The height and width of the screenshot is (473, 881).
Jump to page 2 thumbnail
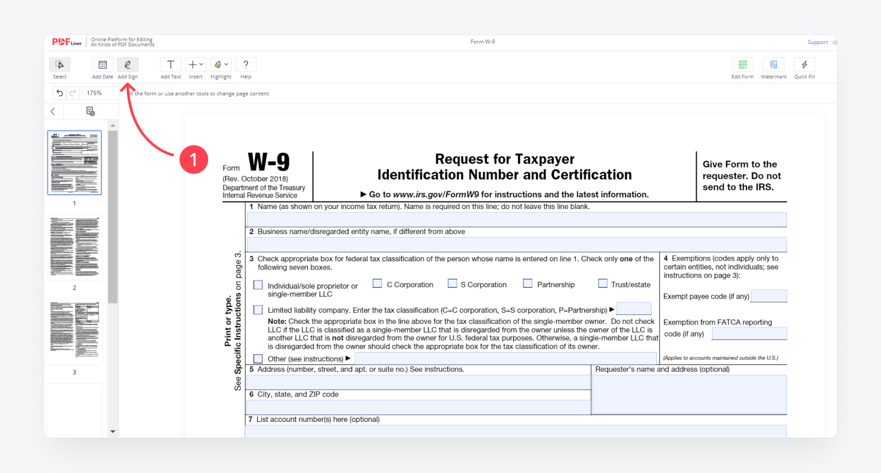[x=74, y=247]
